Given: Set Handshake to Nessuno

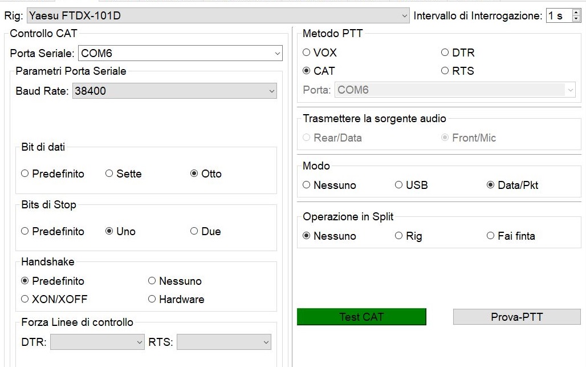Looking at the screenshot, I should click(152, 281).
